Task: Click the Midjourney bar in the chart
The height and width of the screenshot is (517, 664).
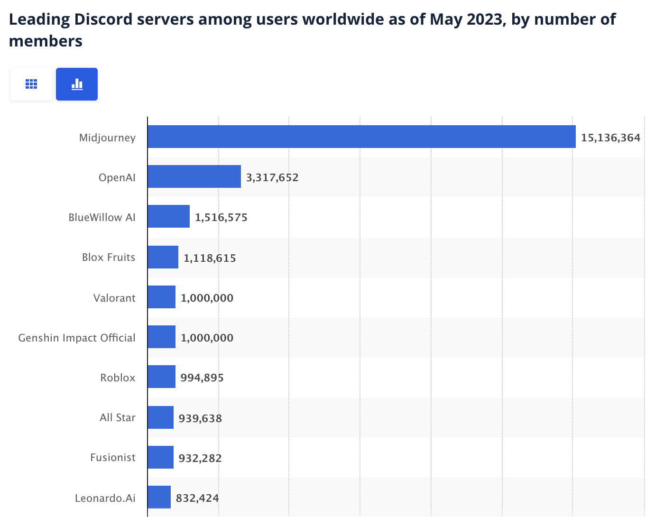Action: pyautogui.click(x=361, y=137)
